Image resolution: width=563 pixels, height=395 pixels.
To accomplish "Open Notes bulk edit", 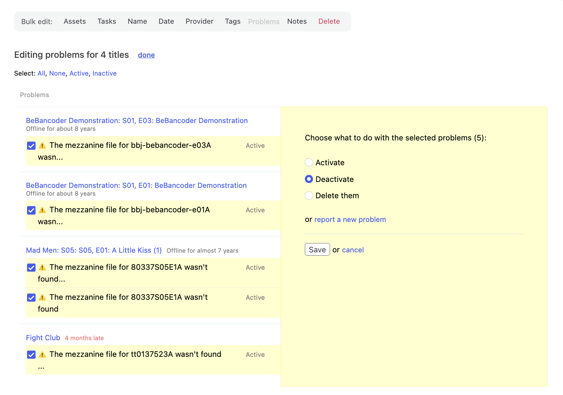I will [x=297, y=21].
